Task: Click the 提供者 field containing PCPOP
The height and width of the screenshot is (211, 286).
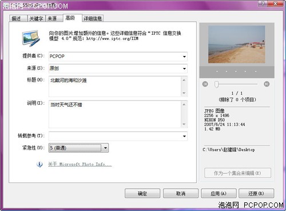Action: (x=118, y=57)
